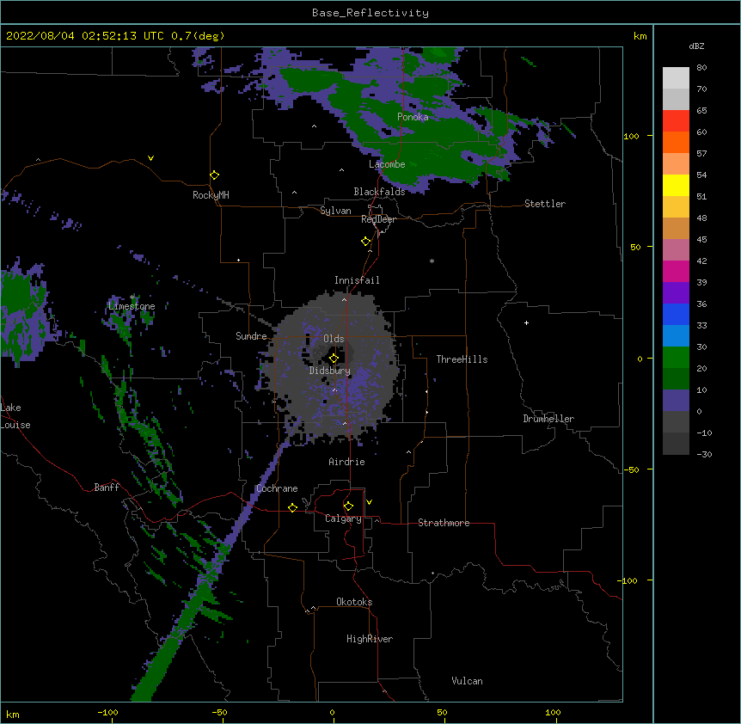This screenshot has width=741, height=724.
Task: Click the yellow radar site marker near Didsbury
Action: tap(334, 359)
